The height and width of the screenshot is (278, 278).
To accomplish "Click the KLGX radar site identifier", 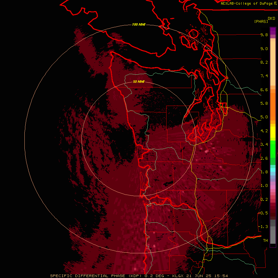I will (x=178, y=276).
